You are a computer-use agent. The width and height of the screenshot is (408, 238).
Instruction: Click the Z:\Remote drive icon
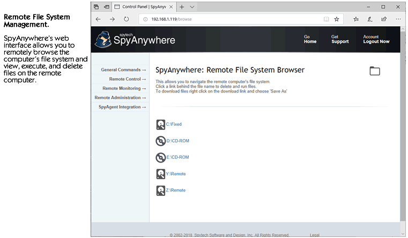(160, 190)
